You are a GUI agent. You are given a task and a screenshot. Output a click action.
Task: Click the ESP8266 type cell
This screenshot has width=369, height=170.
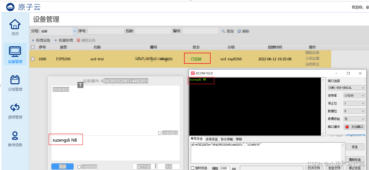tap(63, 59)
